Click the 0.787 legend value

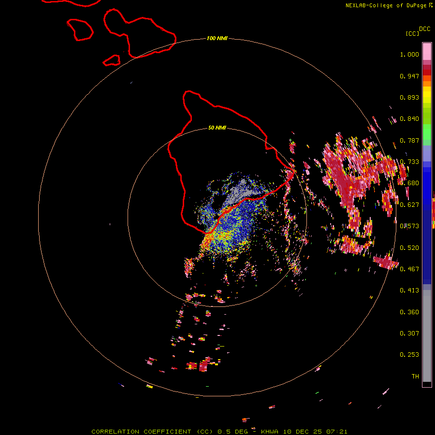pyautogui.click(x=409, y=140)
